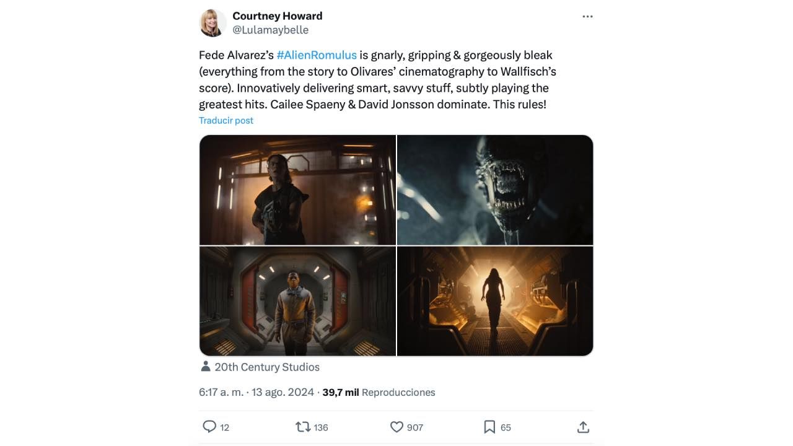Click the 907 likes count
This screenshot has height=446, width=793.
click(415, 427)
